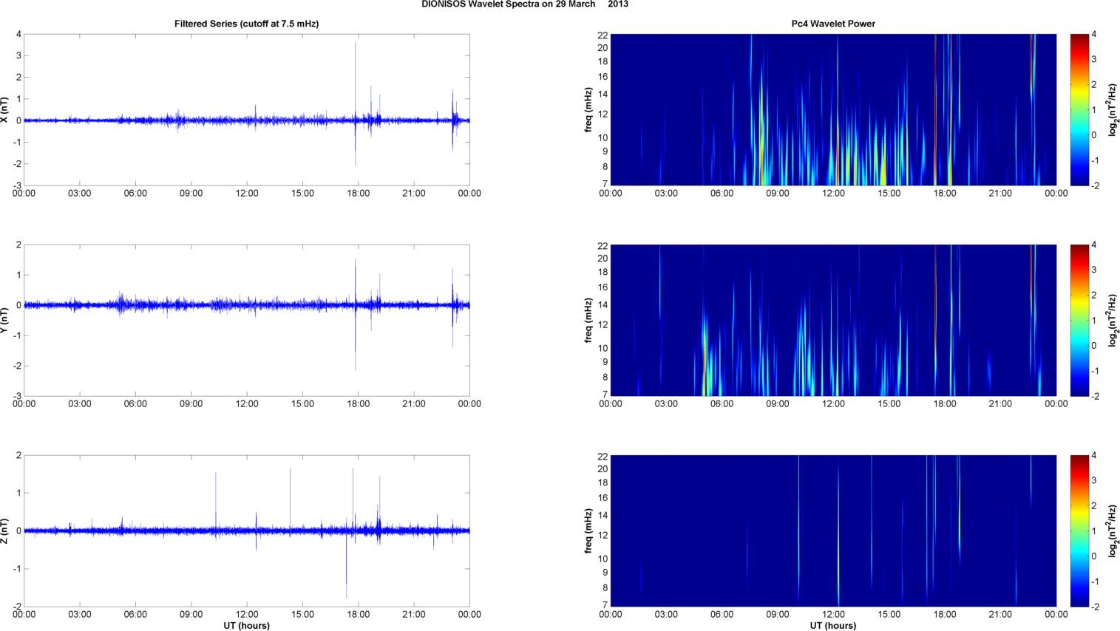Click the colorbar beside the bottom wavelet spectrum
1120x631 pixels.
[x=1079, y=531]
